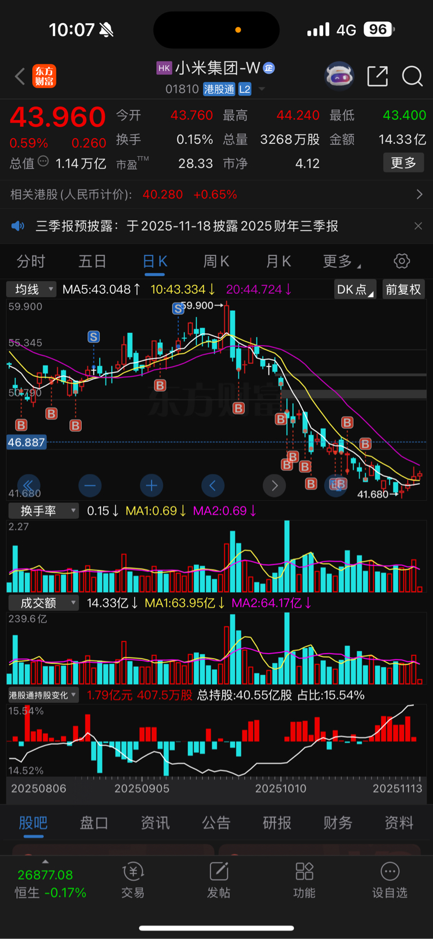Tap the double-left jump chart button

28,485
